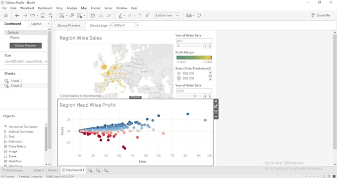This screenshot has width=337, height=178.
Task: Select Sheet 1 in Sheets list
Action: 16,81
